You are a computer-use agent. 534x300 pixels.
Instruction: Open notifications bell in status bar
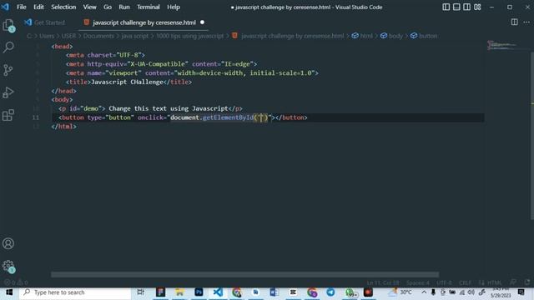coord(527,282)
